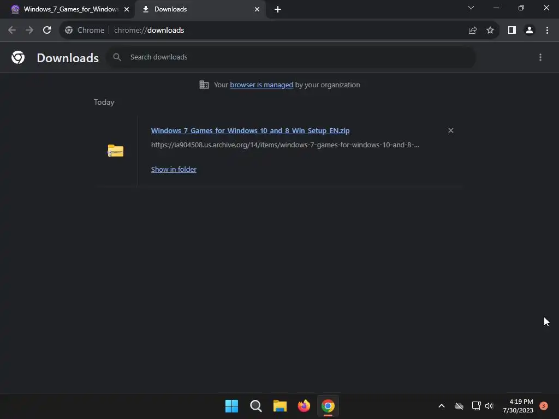Select the Downloads tab
The width and height of the screenshot is (559, 419).
(x=200, y=9)
